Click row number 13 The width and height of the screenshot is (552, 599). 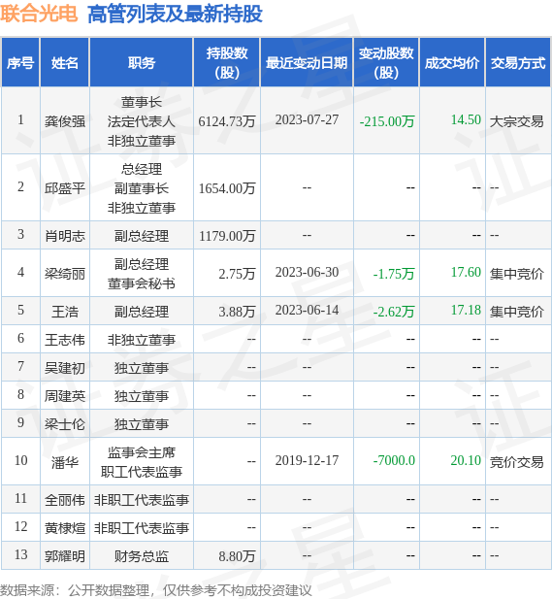[21, 554]
